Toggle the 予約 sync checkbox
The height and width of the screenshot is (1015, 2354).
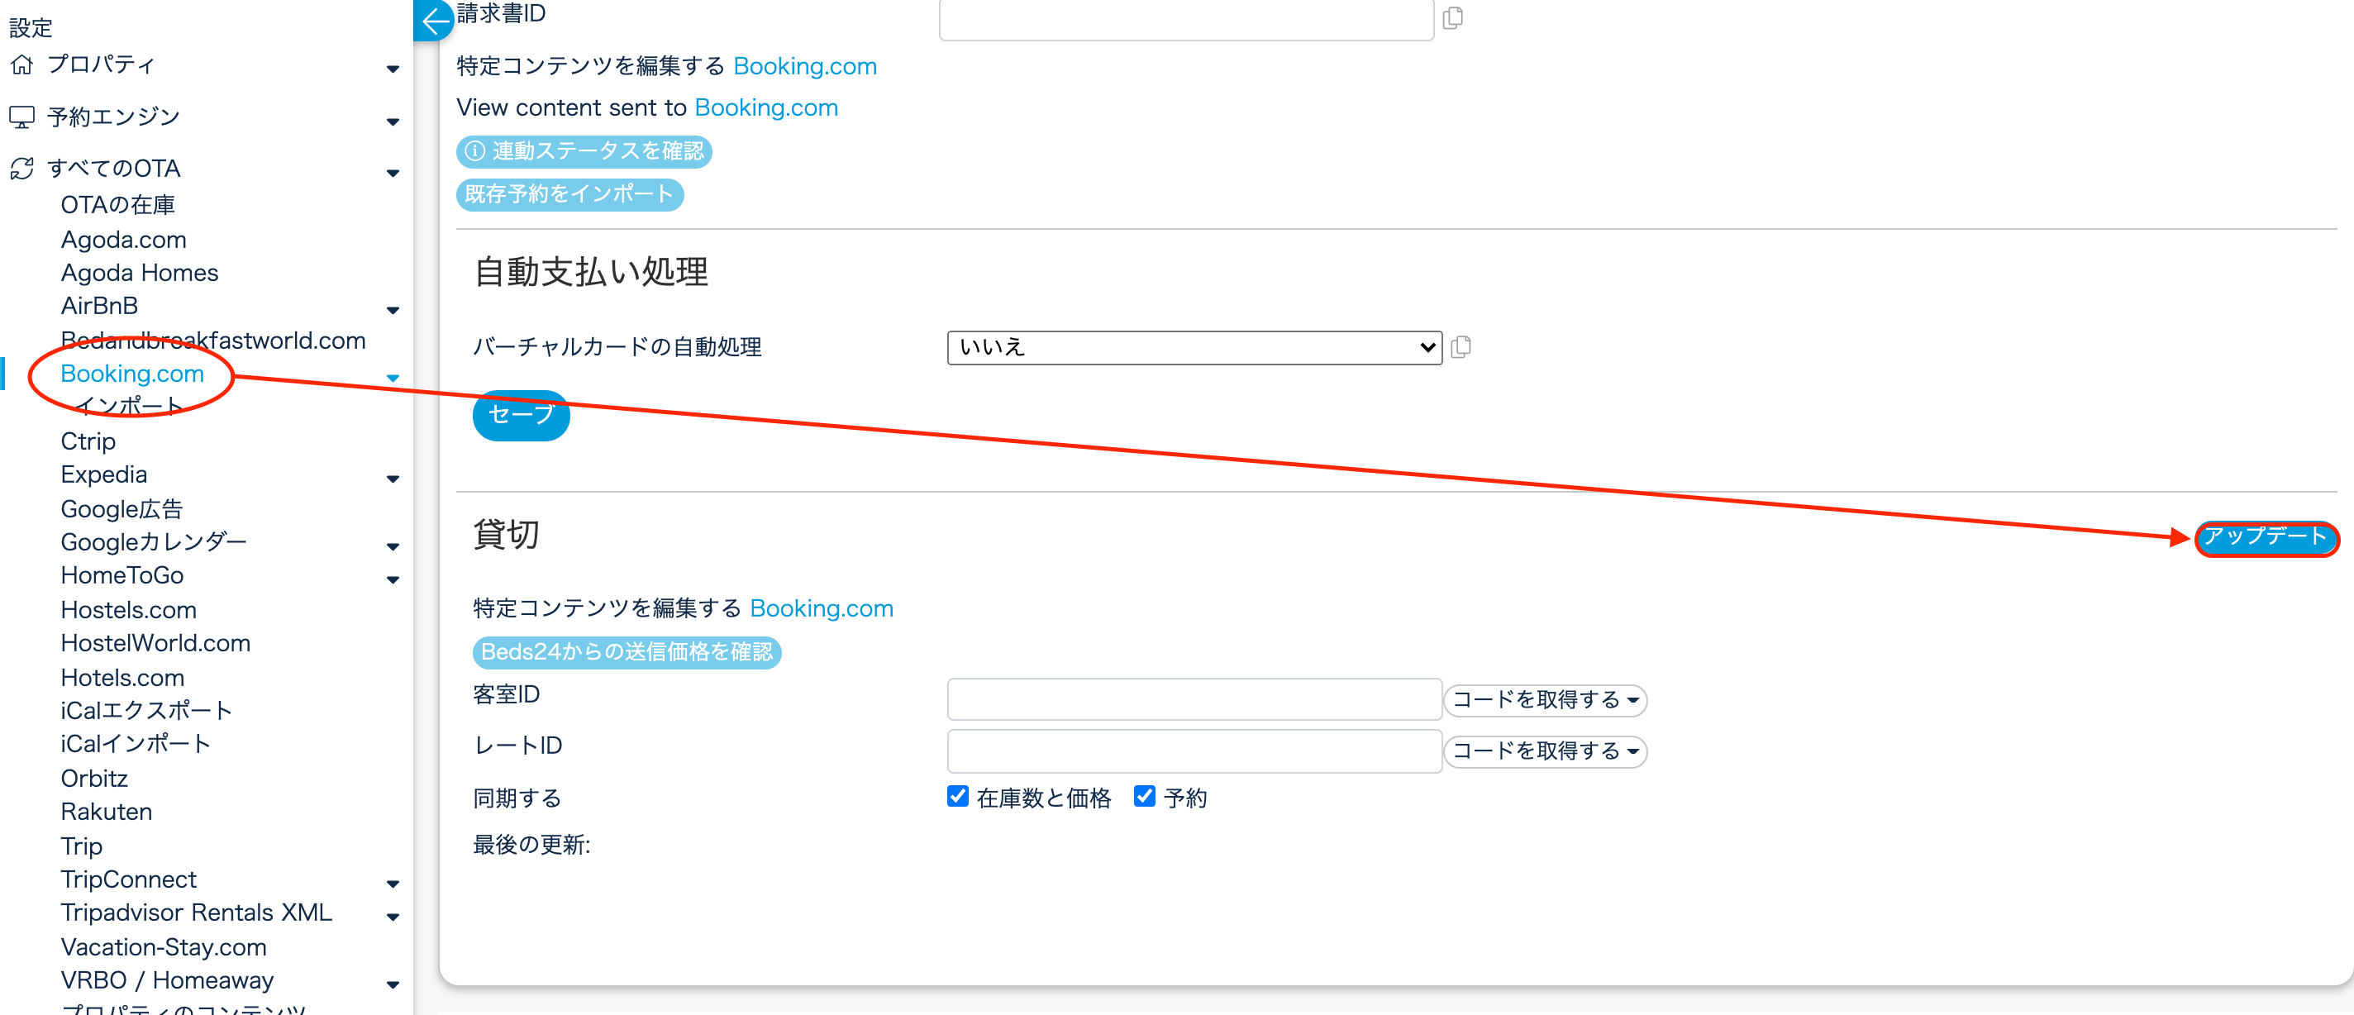(1143, 796)
